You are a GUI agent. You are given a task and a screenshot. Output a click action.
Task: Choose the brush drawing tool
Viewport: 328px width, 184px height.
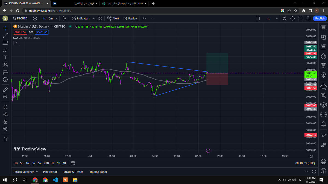point(5,50)
